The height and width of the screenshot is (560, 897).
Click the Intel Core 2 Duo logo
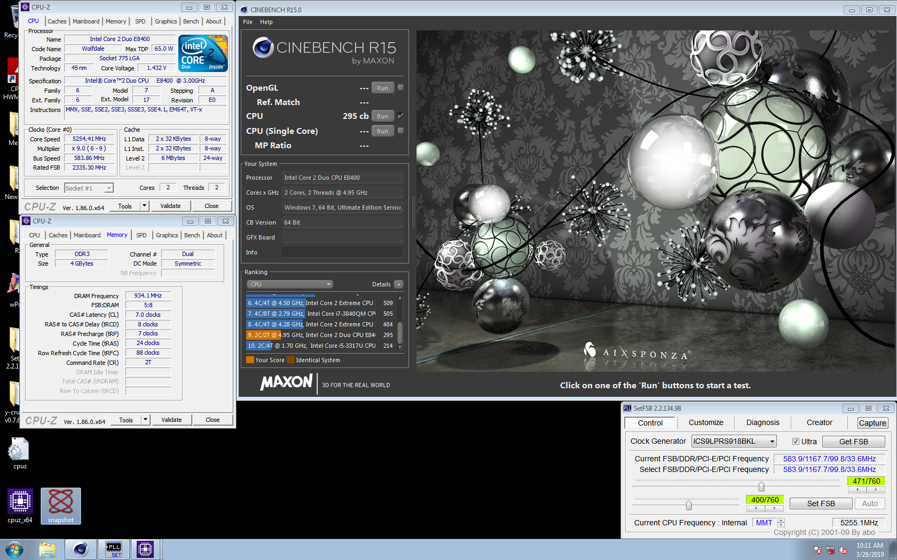point(203,53)
